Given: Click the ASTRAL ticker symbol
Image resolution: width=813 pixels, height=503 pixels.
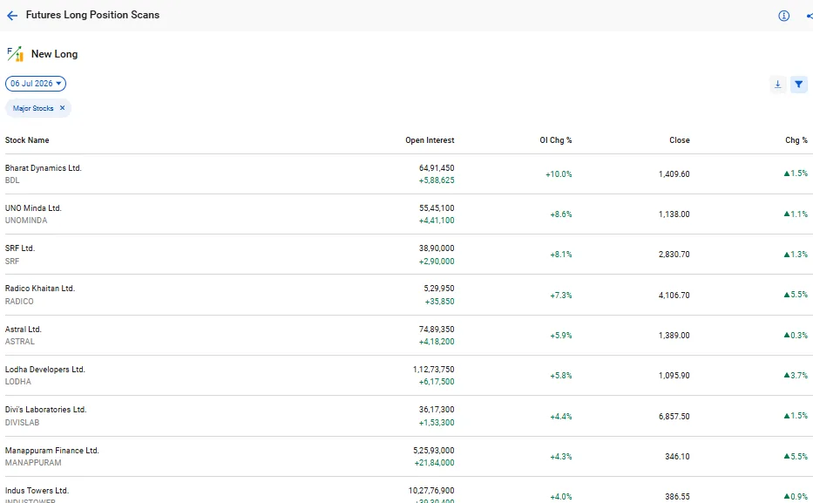Looking at the screenshot, I should [20, 342].
